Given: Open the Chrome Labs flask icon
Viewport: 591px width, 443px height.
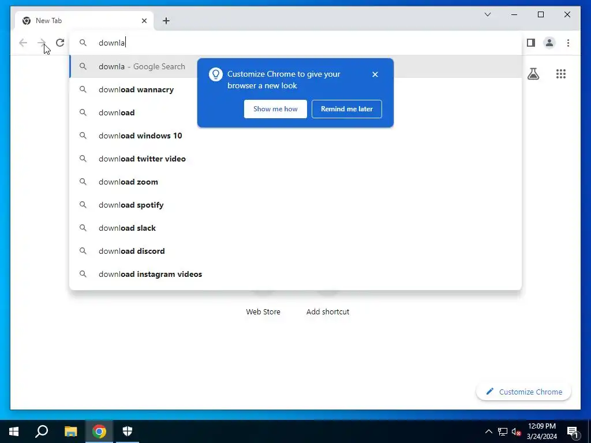Looking at the screenshot, I should coord(533,74).
